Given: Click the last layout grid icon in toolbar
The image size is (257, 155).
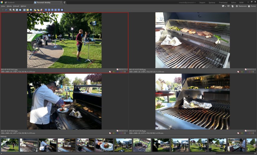Looking at the screenshot, I should [62, 10].
